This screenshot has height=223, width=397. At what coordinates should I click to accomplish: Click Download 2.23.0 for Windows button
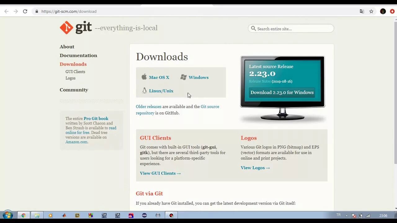282,92
